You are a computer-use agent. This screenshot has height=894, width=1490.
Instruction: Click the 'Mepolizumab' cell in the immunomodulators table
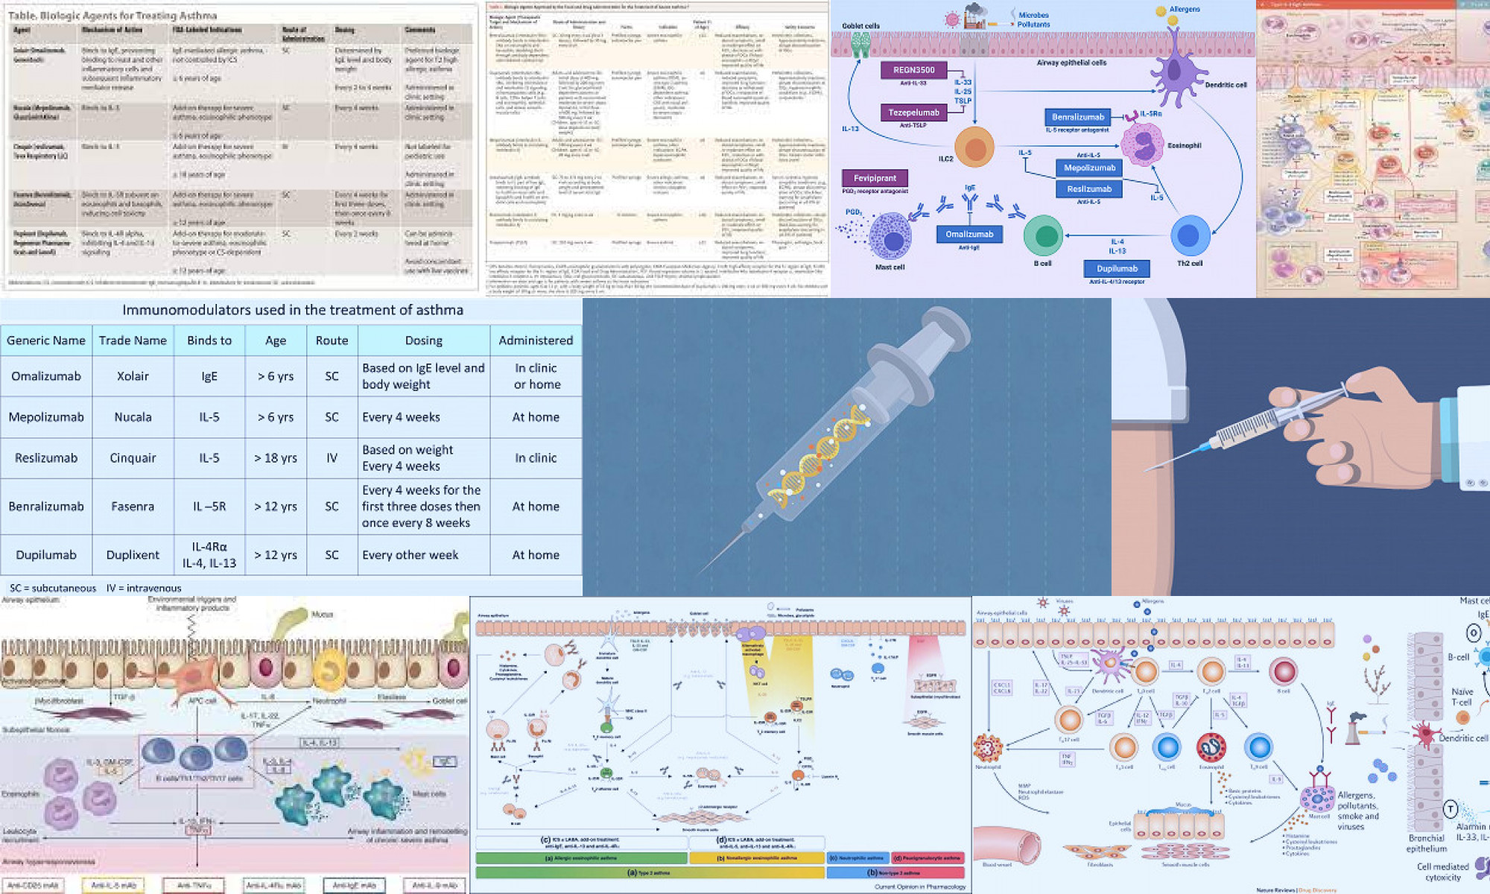pyautogui.click(x=46, y=417)
